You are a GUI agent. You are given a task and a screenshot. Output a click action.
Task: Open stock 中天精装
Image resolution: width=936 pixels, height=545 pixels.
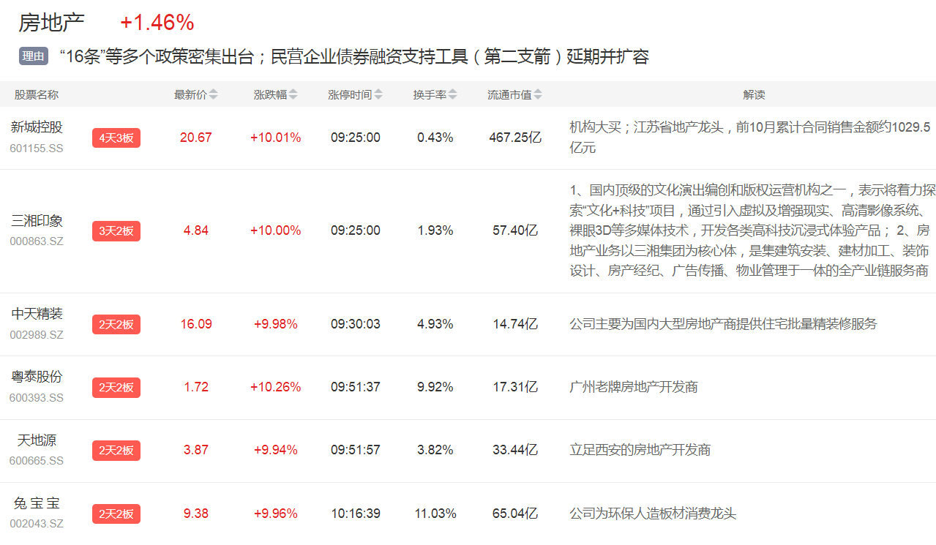37,314
